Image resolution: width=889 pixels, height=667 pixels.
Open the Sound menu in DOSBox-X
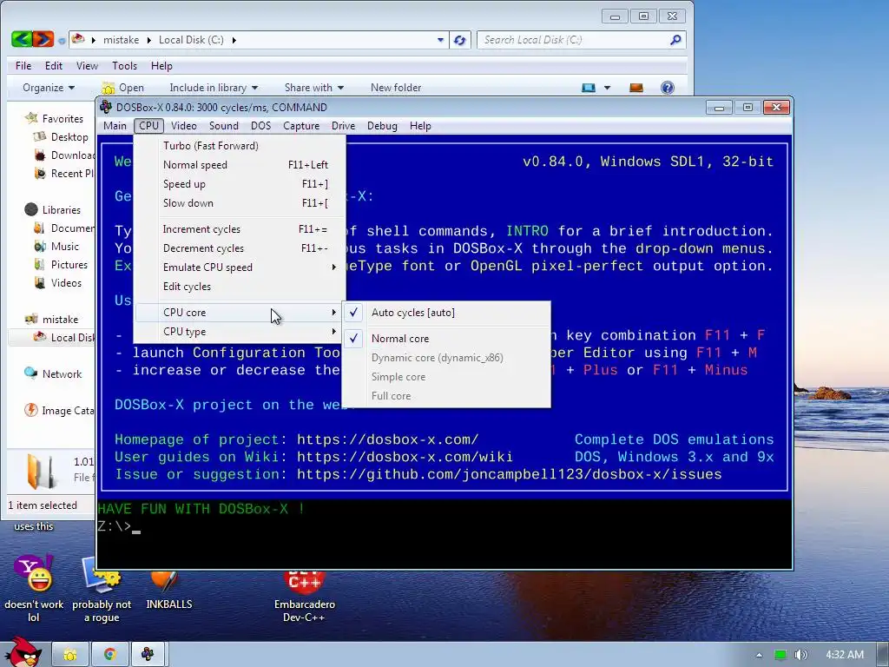pyautogui.click(x=223, y=126)
